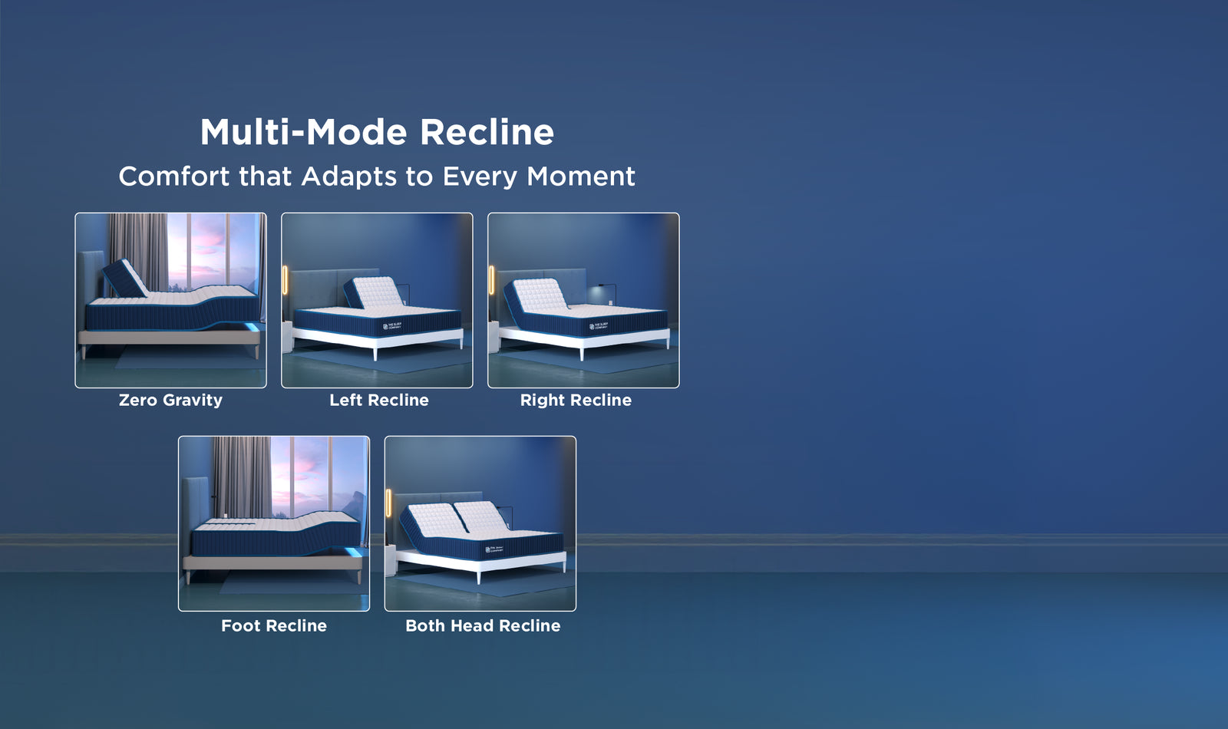Open the Left Recline bed thumbnail
The width and height of the screenshot is (1228, 729).
pos(377,300)
